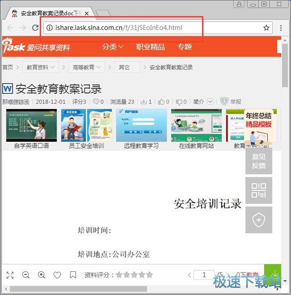The width and height of the screenshot is (291, 295).
Task: Star this page in address bar
Action: pyautogui.click(x=266, y=28)
